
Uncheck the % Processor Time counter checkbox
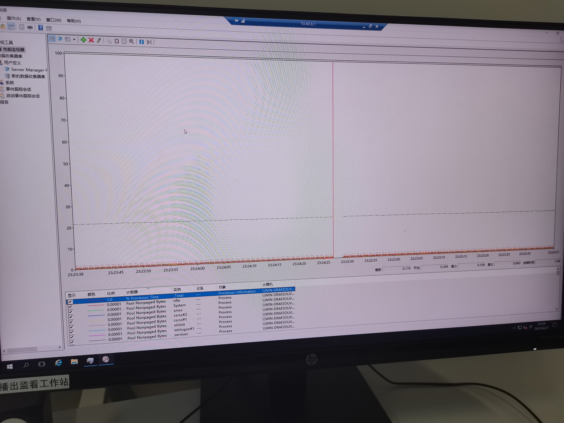(70, 302)
